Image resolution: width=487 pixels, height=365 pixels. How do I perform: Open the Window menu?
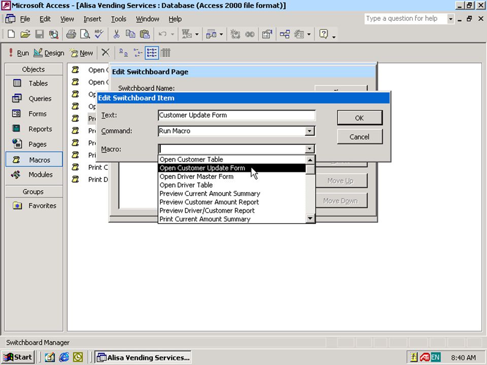148,19
